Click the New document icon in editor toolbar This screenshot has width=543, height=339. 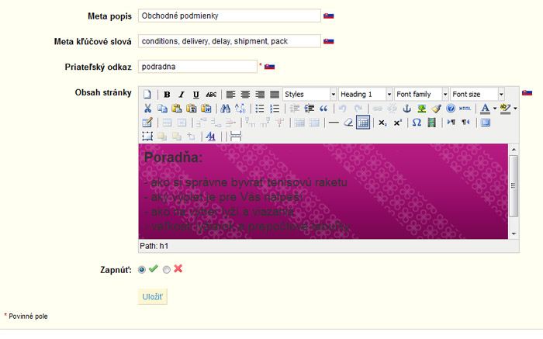point(147,94)
